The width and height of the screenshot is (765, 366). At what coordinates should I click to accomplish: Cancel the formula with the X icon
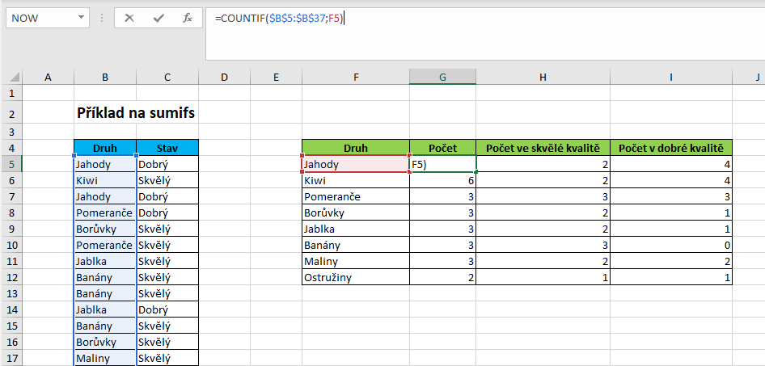tap(129, 19)
